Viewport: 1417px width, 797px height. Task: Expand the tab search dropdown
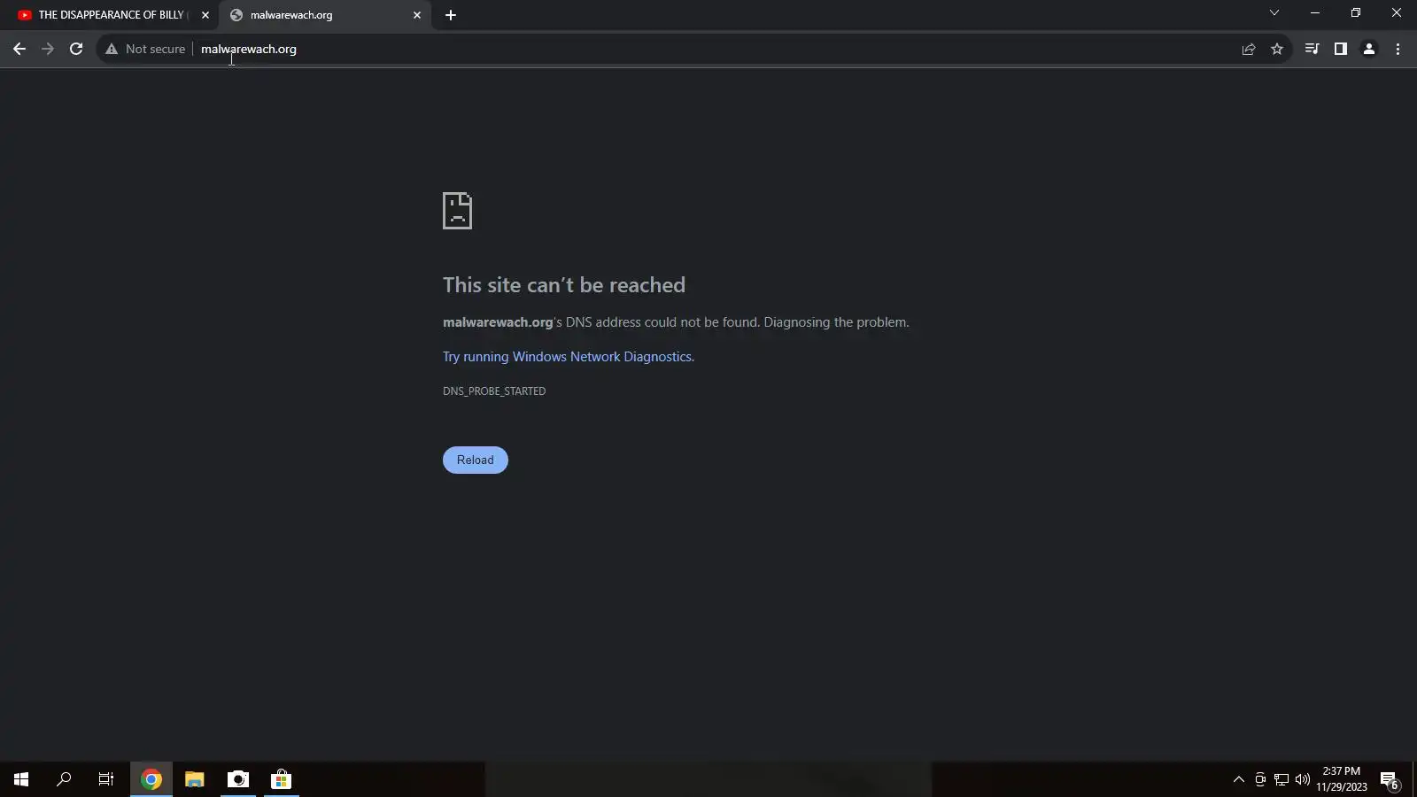[1274, 13]
